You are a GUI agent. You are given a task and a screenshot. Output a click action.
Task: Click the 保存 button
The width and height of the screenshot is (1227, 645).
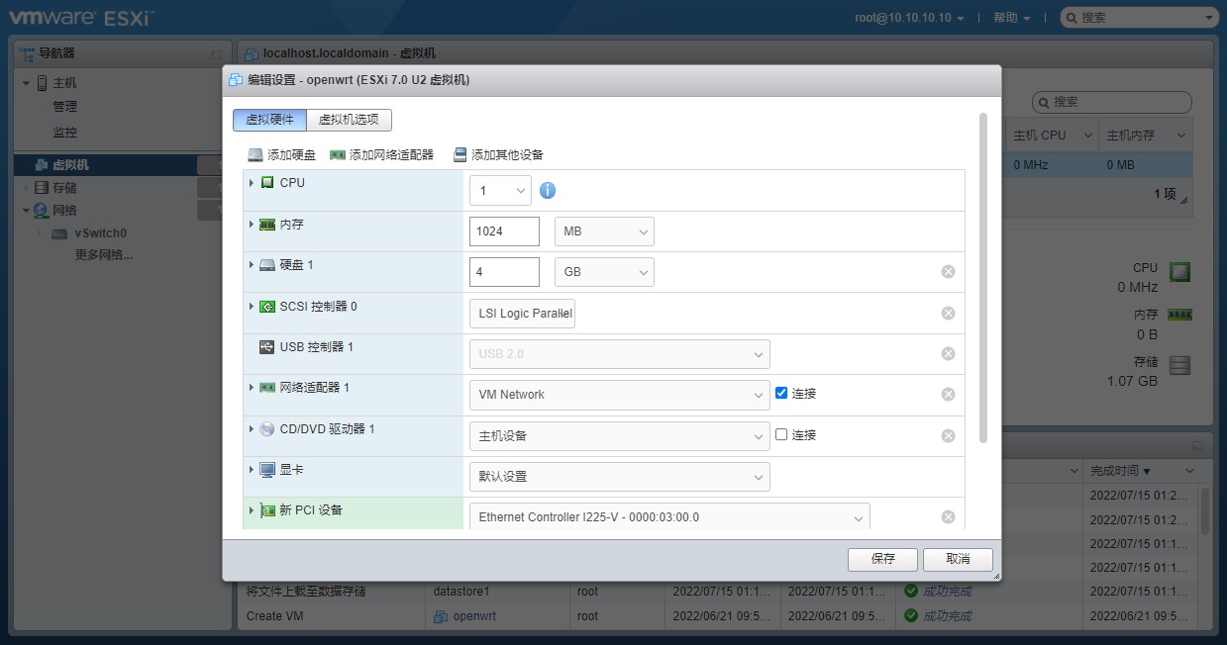(x=881, y=559)
